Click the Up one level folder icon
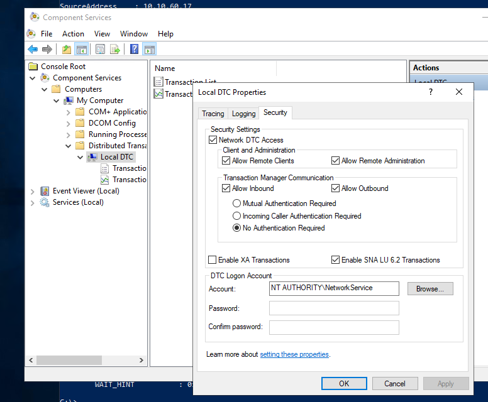This screenshot has width=488, height=402. [x=66, y=49]
